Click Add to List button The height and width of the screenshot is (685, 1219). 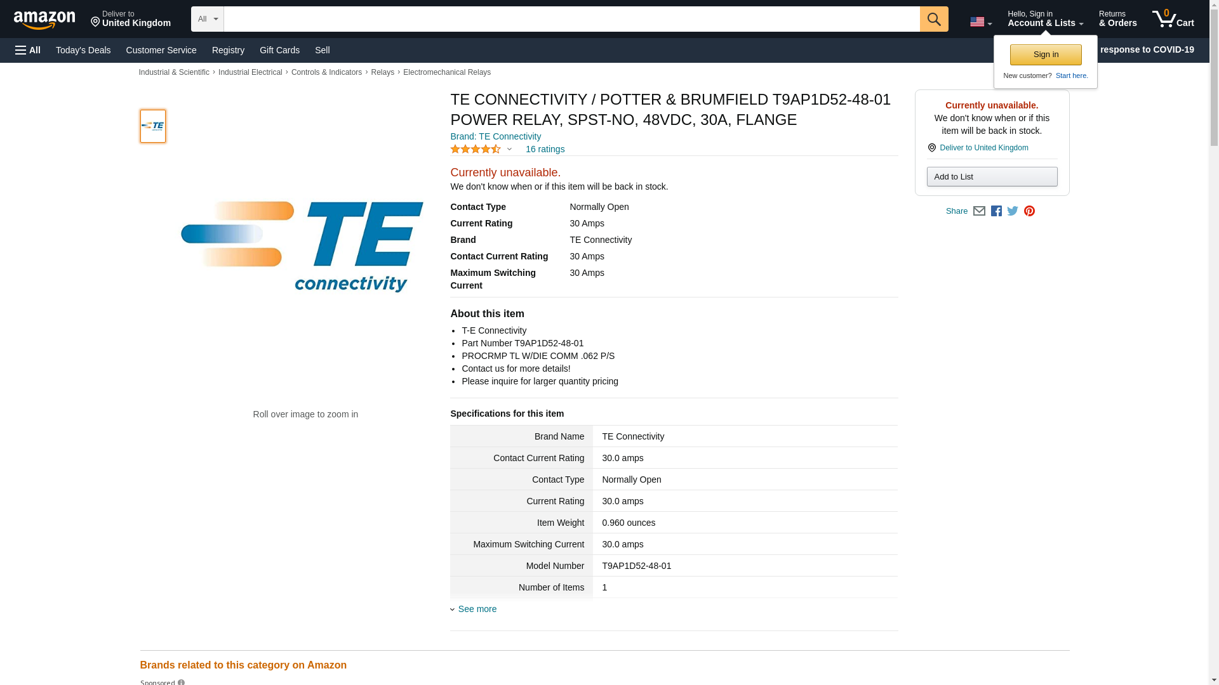pyautogui.click(x=992, y=176)
